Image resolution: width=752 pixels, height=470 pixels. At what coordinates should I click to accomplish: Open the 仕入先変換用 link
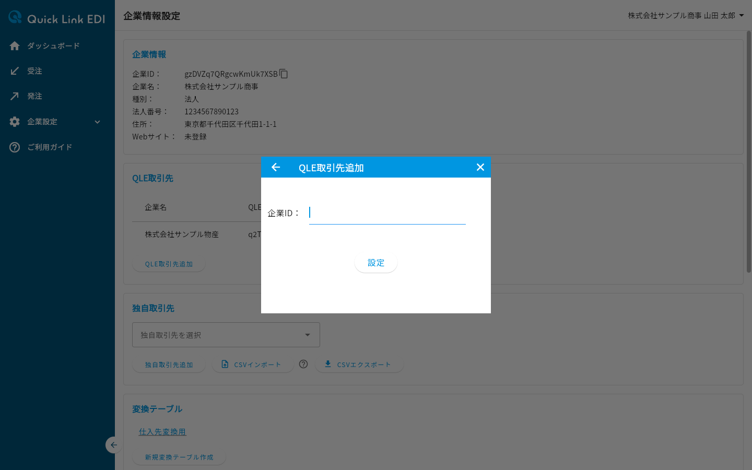[162, 432]
